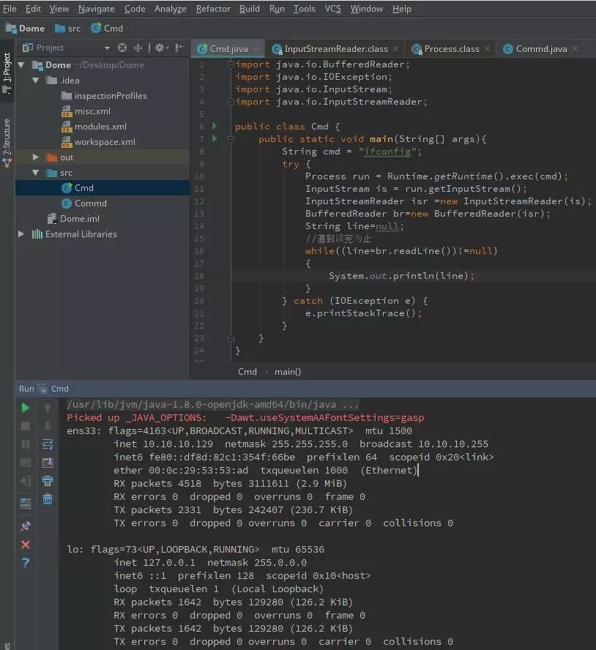This screenshot has height=650, width=596.
Task: Click the "ifconfig" string literal
Action: (x=387, y=152)
